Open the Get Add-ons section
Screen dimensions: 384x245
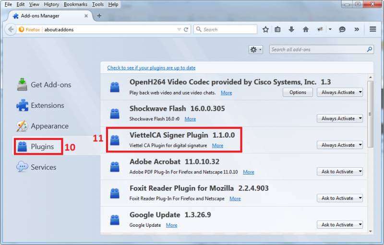[x=44, y=84]
